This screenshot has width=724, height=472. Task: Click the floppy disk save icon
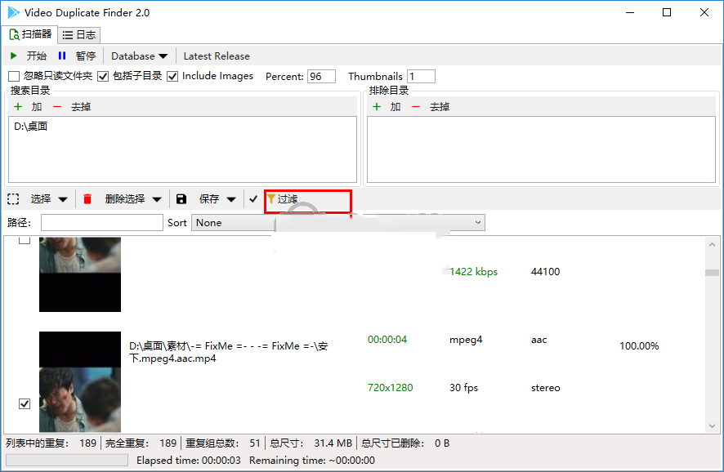tap(181, 199)
